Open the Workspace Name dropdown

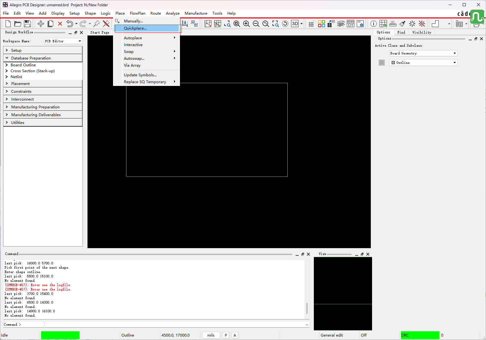pos(63,41)
